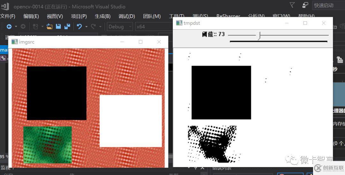This screenshot has height=175, width=345.
Task: Click the black rectangle in imgsrc image
Action: (57, 93)
